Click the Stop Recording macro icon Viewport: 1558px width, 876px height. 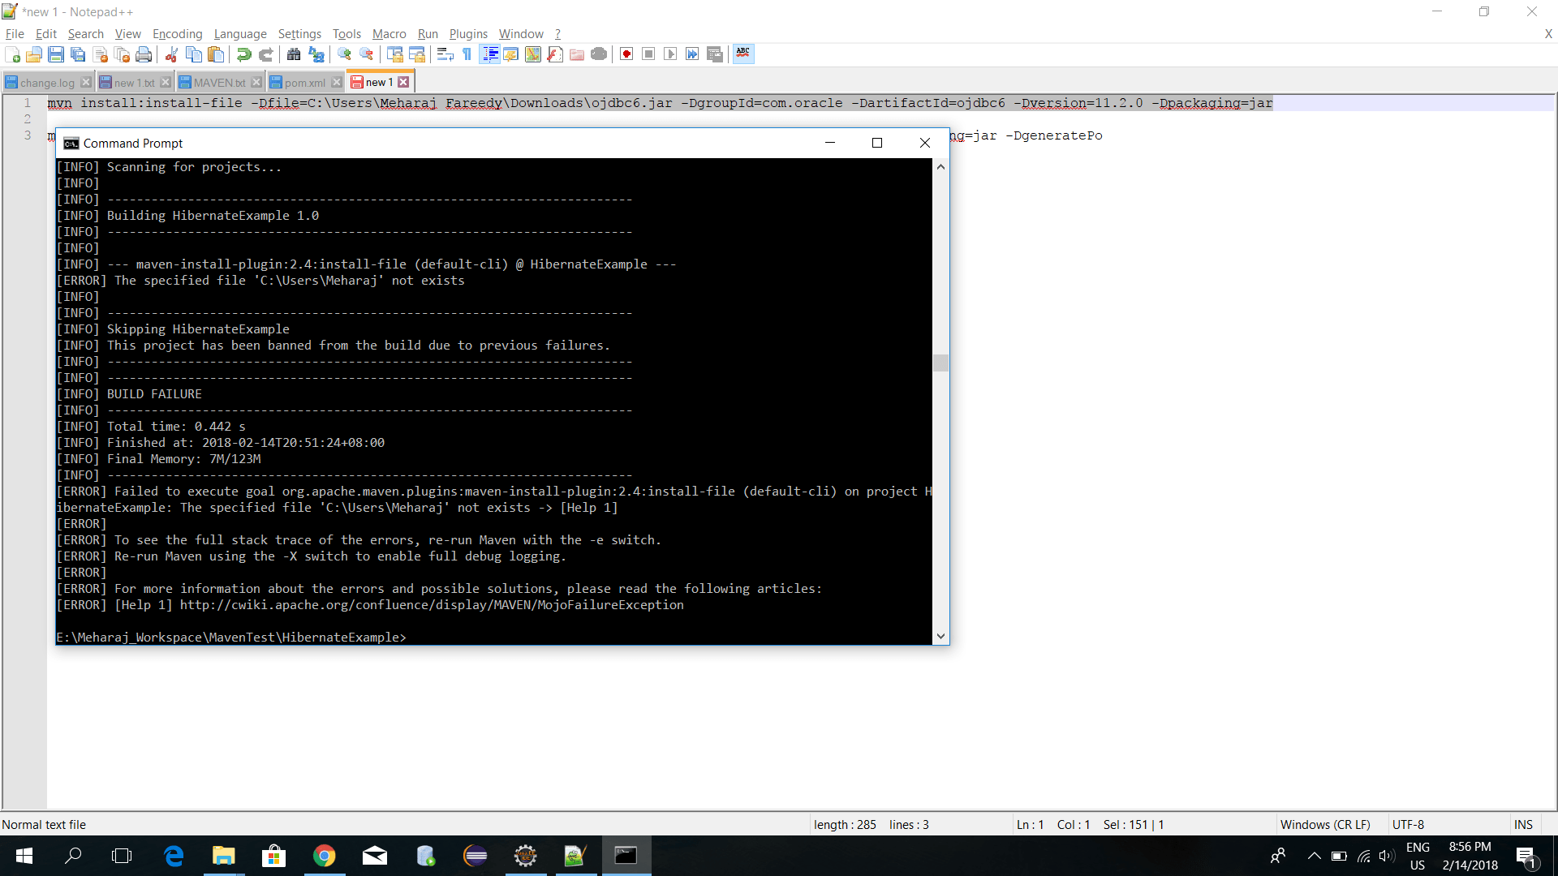(648, 54)
